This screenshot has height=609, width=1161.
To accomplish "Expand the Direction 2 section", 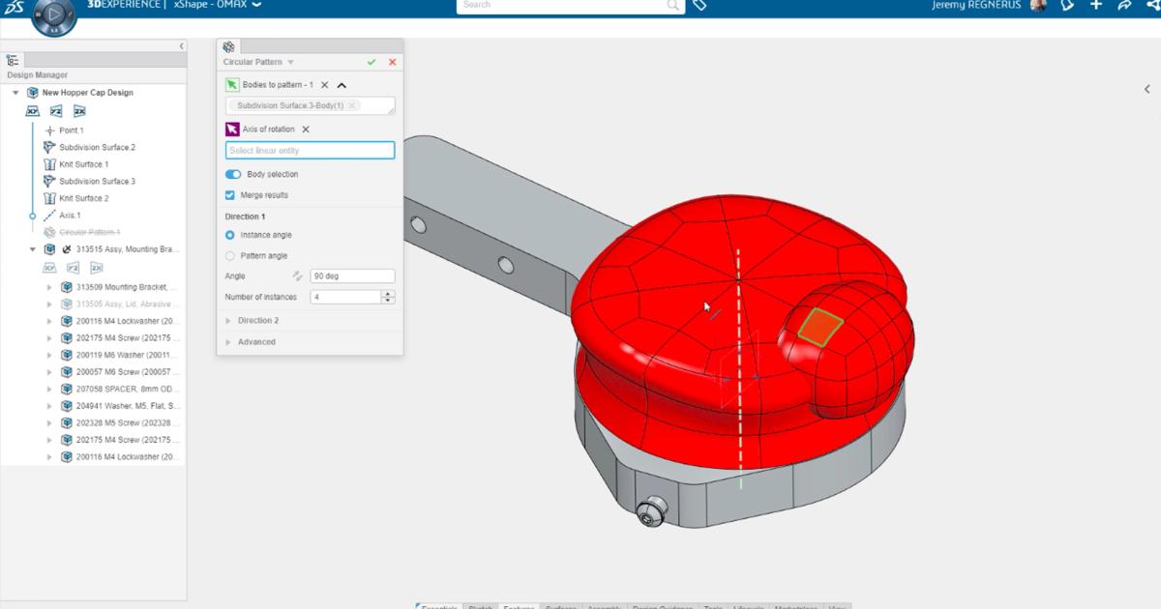I will point(226,320).
